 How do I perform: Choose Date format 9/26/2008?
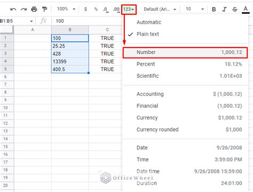coord(185,148)
